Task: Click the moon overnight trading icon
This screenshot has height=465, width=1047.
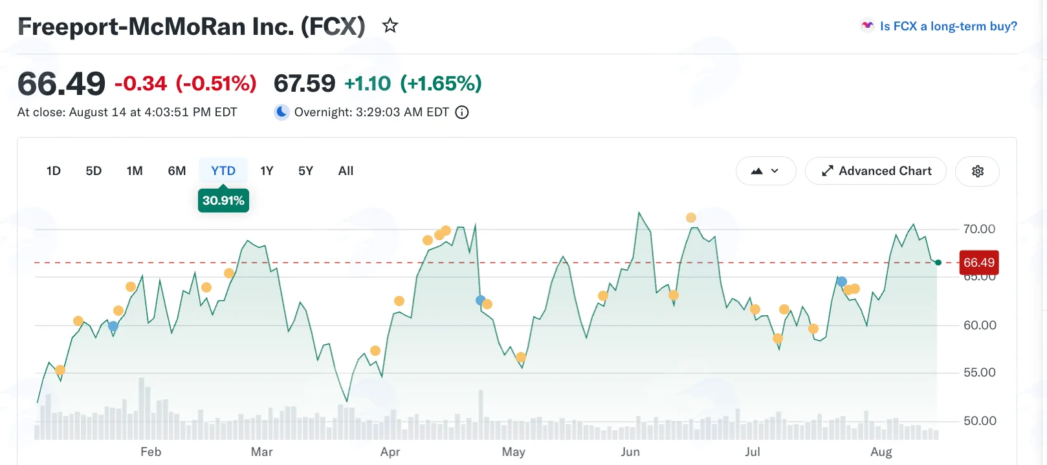Action: tap(281, 112)
